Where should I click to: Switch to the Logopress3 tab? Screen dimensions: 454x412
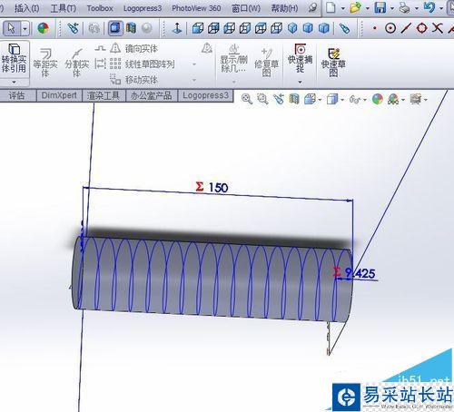pyautogui.click(x=205, y=95)
